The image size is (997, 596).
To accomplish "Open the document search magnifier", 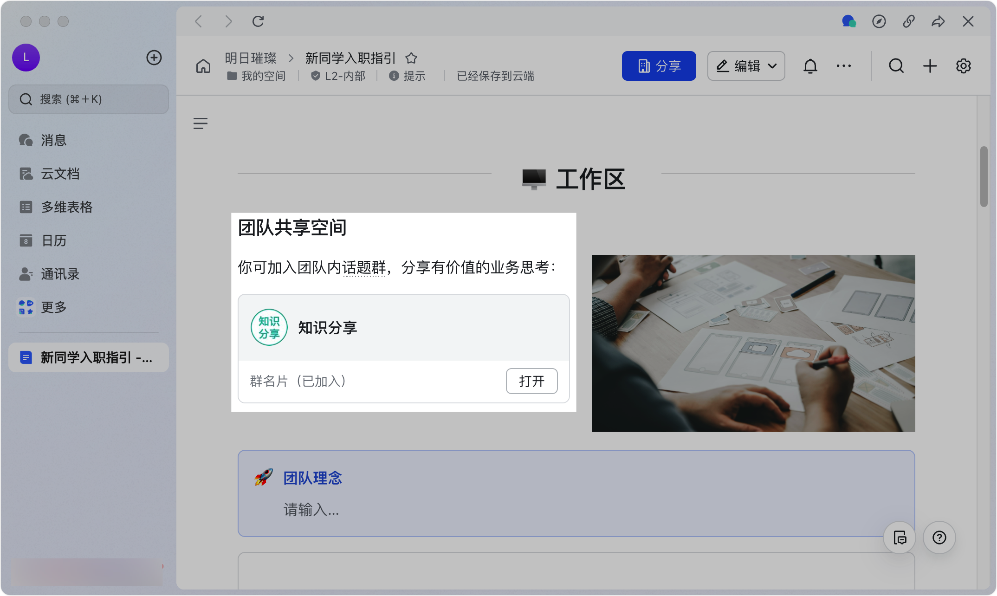I will point(896,66).
